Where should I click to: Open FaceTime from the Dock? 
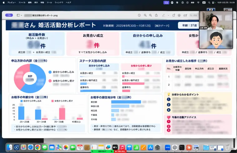73,147
